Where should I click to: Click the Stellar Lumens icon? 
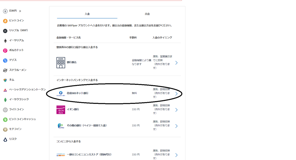click(x=5, y=70)
